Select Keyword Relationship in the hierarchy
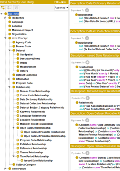This screenshot has height=171, width=120. pyautogui.click(x=33, y=112)
